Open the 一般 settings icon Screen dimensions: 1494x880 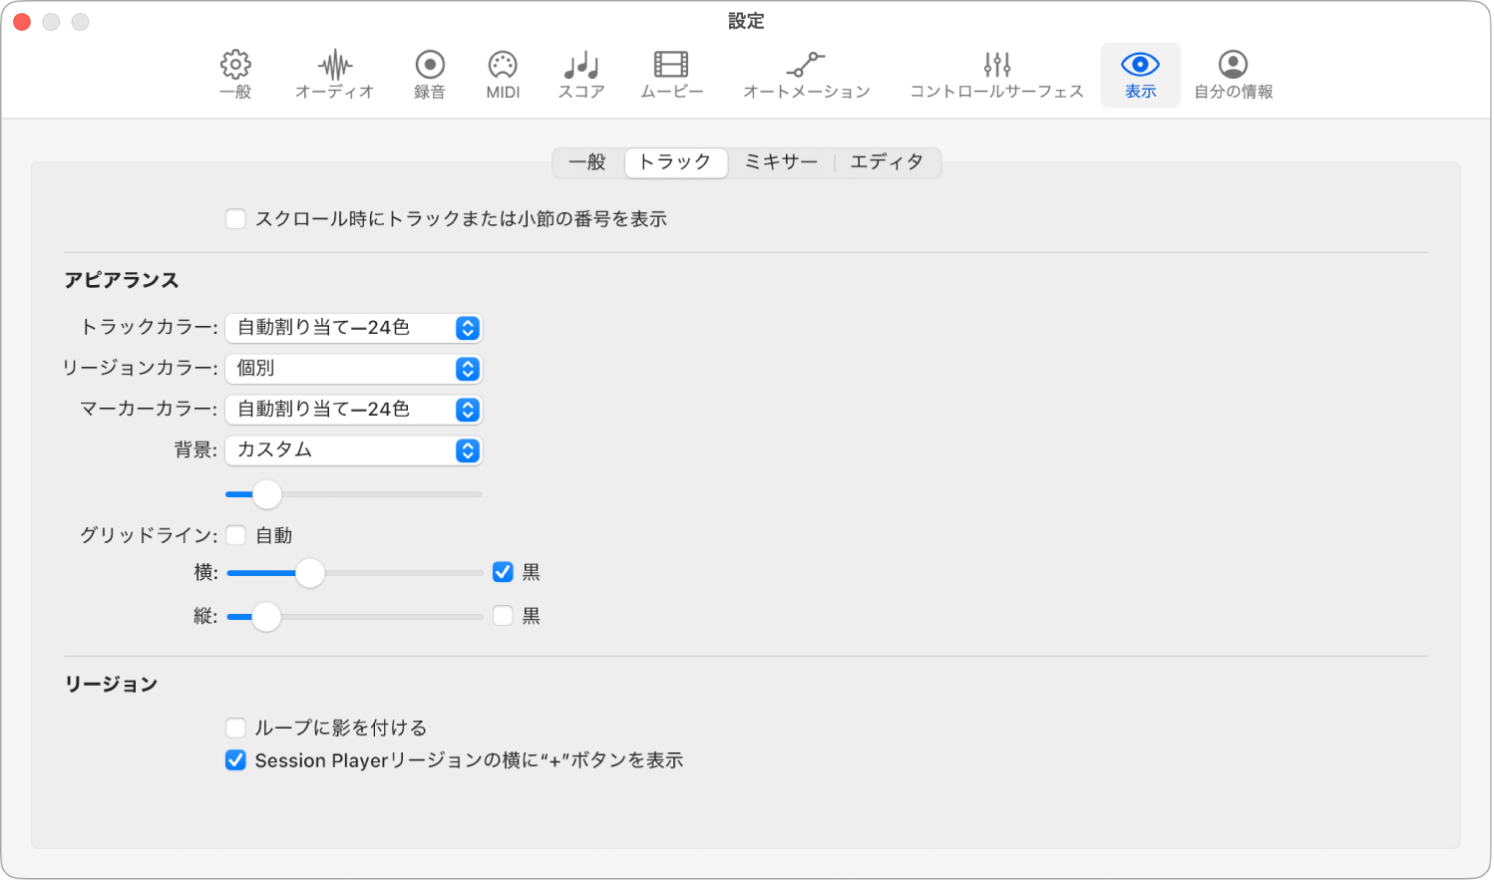(235, 74)
